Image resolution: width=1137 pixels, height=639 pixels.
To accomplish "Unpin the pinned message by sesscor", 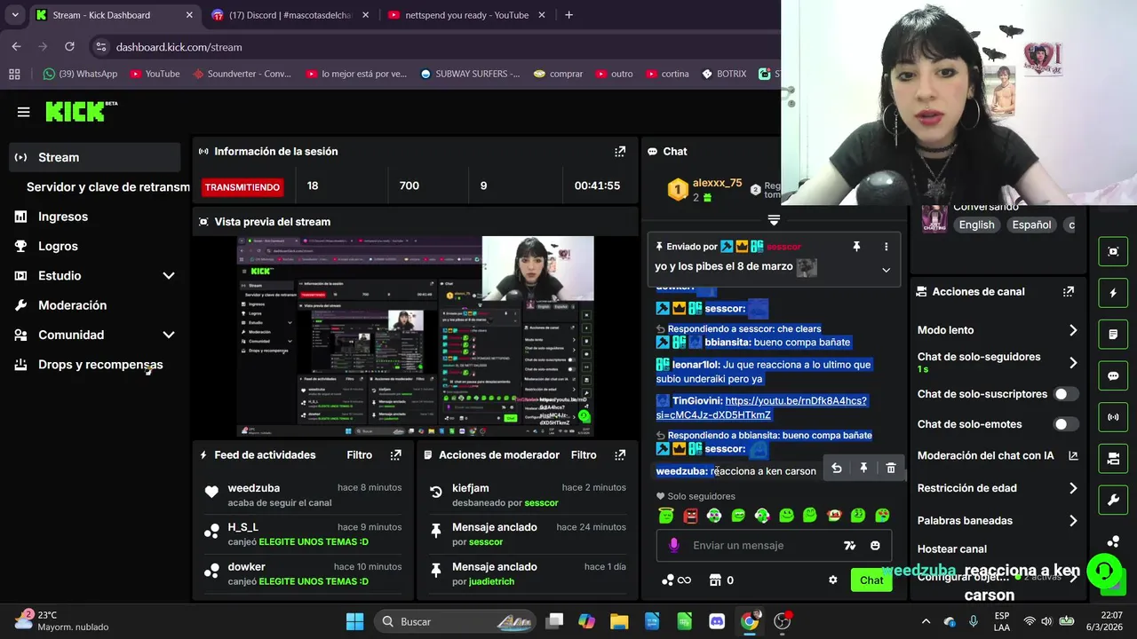I will tap(856, 247).
